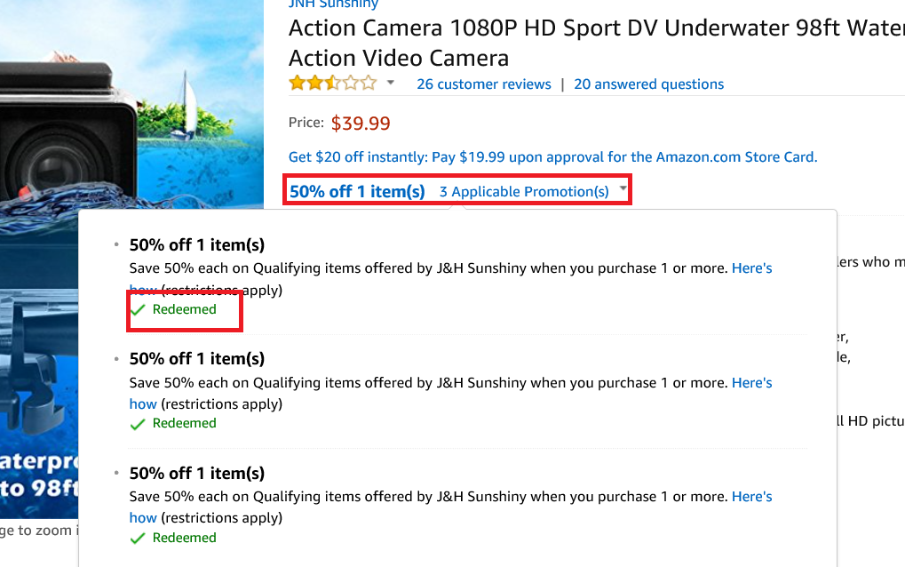Click the second promotion's green Redeemed checkmark
The image size is (905, 567).
tap(138, 424)
